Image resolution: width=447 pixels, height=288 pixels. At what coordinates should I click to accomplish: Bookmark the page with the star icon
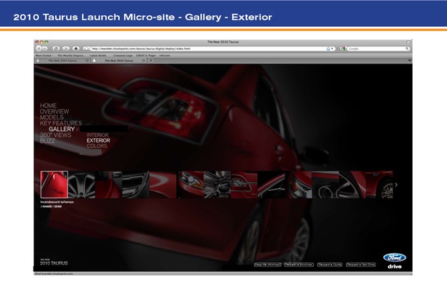click(x=328, y=49)
